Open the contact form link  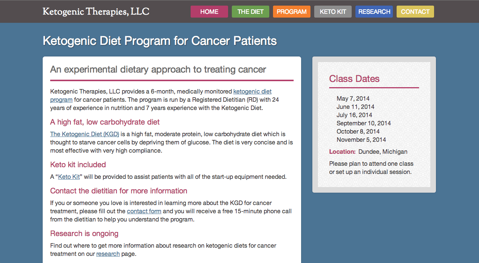tap(144, 211)
